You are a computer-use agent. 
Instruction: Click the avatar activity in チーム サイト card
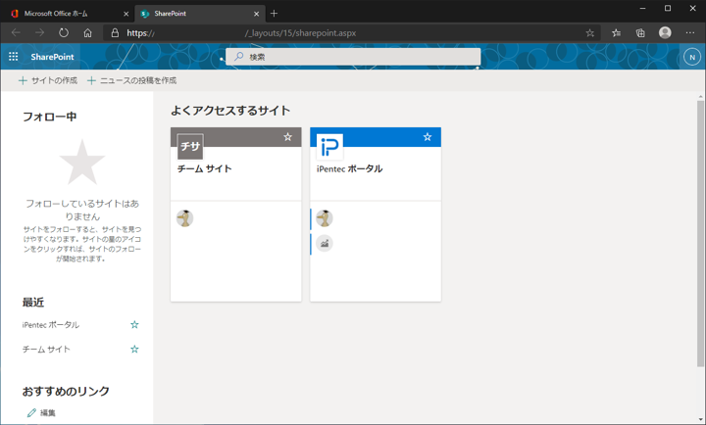tap(184, 218)
